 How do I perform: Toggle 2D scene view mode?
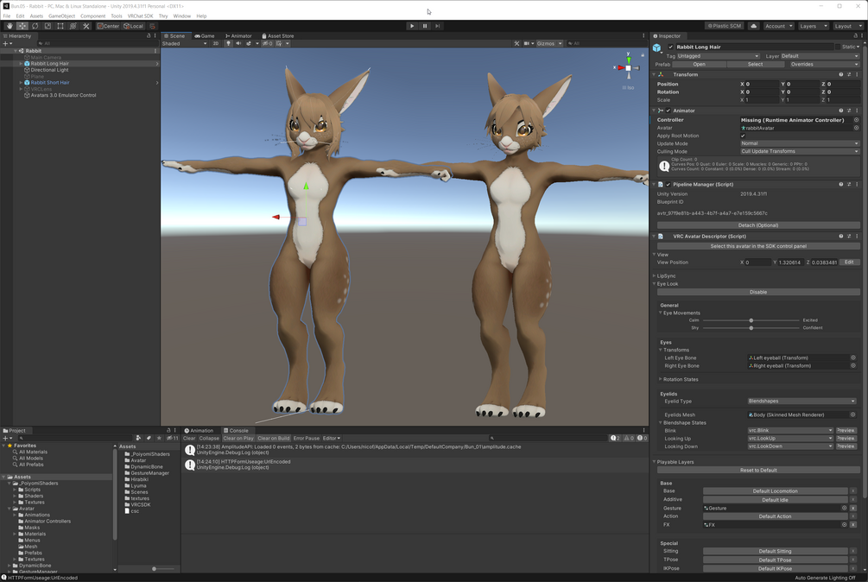tap(215, 44)
